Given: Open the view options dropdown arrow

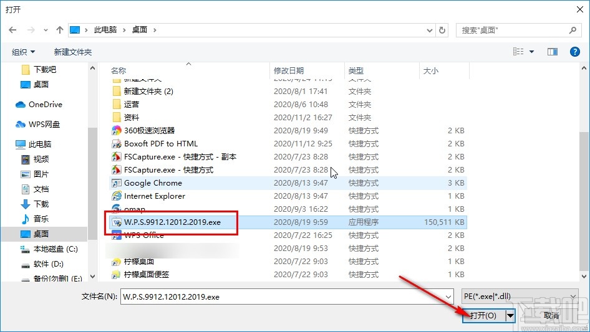Looking at the screenshot, I should tap(531, 52).
